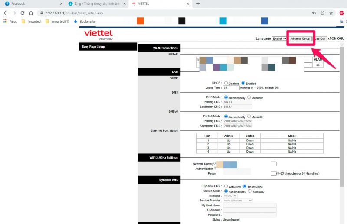Click DNS Secondary DNS field 8.8.4.4

[x=237, y=107]
